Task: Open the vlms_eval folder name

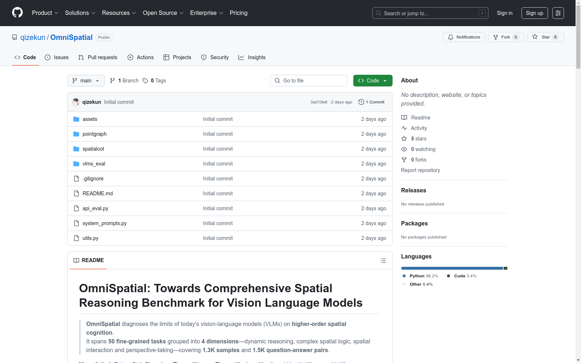Action: pos(94,164)
